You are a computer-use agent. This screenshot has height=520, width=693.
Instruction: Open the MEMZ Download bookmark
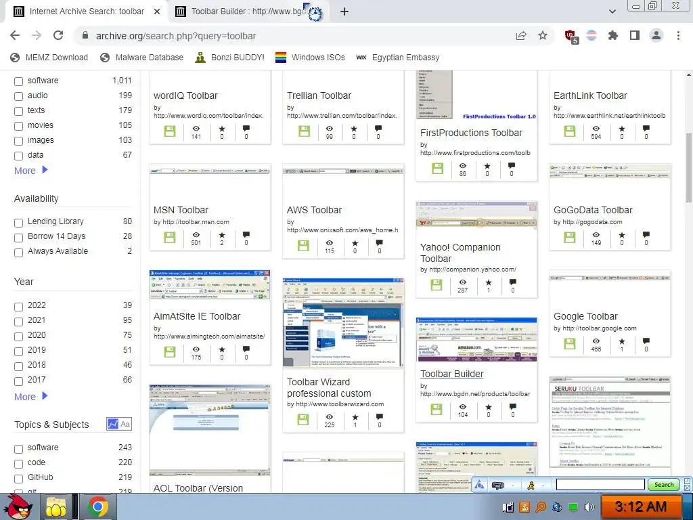click(49, 58)
